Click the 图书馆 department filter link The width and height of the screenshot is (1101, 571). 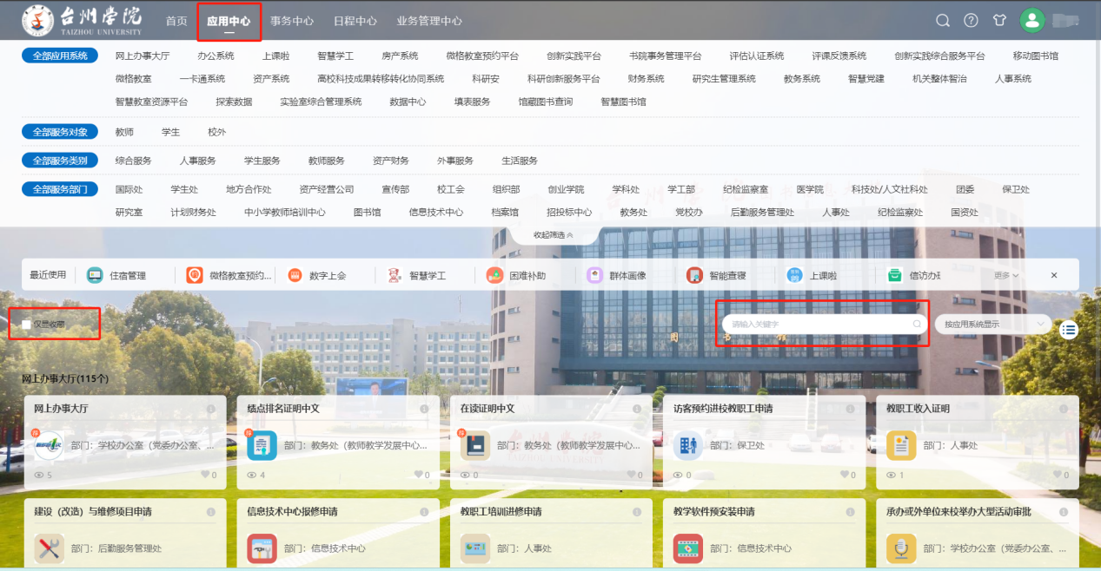pyautogui.click(x=367, y=212)
